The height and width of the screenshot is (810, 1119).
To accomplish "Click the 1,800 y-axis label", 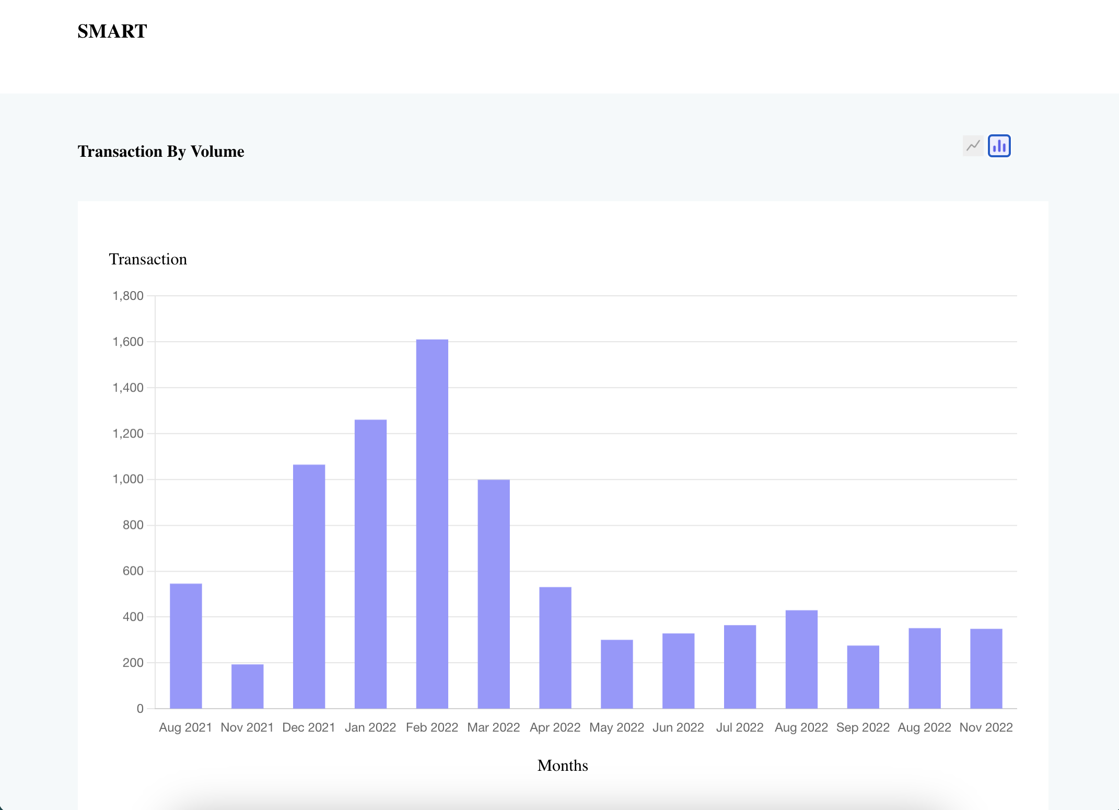I will pyautogui.click(x=128, y=296).
